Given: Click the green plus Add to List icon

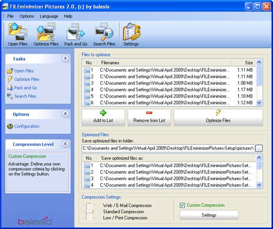Looking at the screenshot, I should [x=103, y=113].
